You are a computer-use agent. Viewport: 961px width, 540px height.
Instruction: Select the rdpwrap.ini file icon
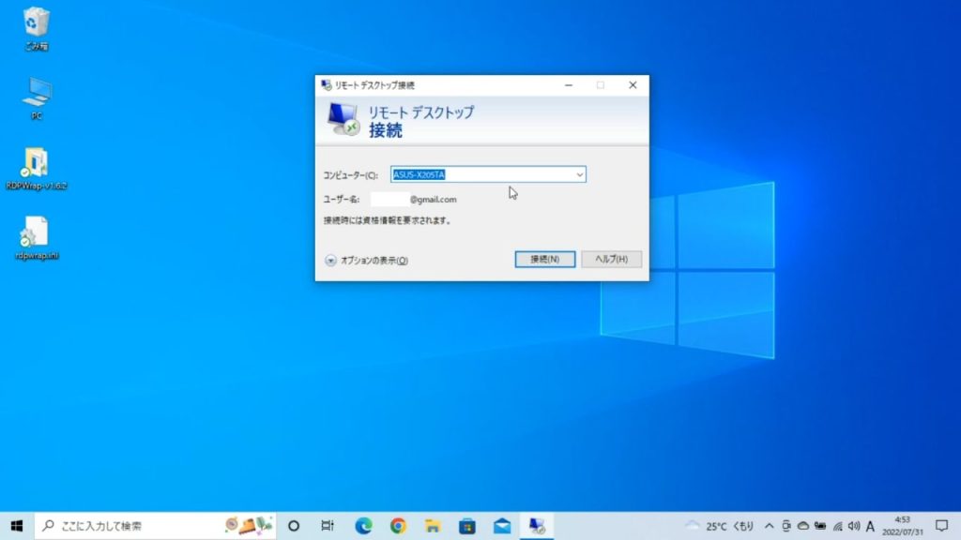[x=37, y=233]
